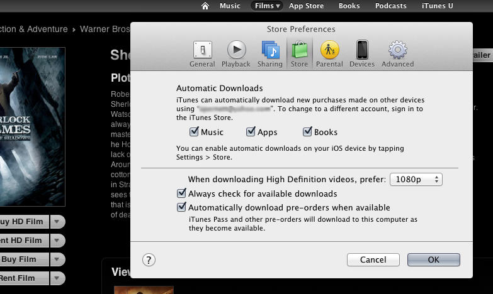Image resolution: width=493 pixels, height=294 pixels.
Task: Uncheck Music automatic downloads
Action: coord(194,131)
